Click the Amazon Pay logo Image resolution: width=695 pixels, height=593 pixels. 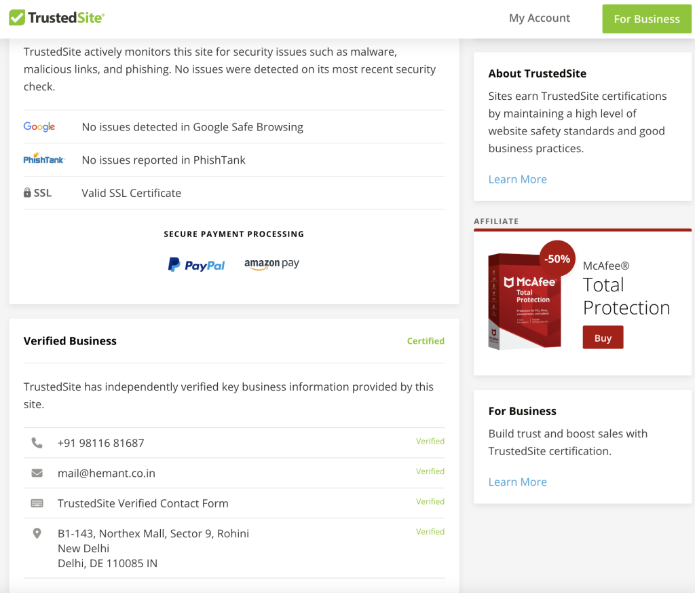click(271, 264)
